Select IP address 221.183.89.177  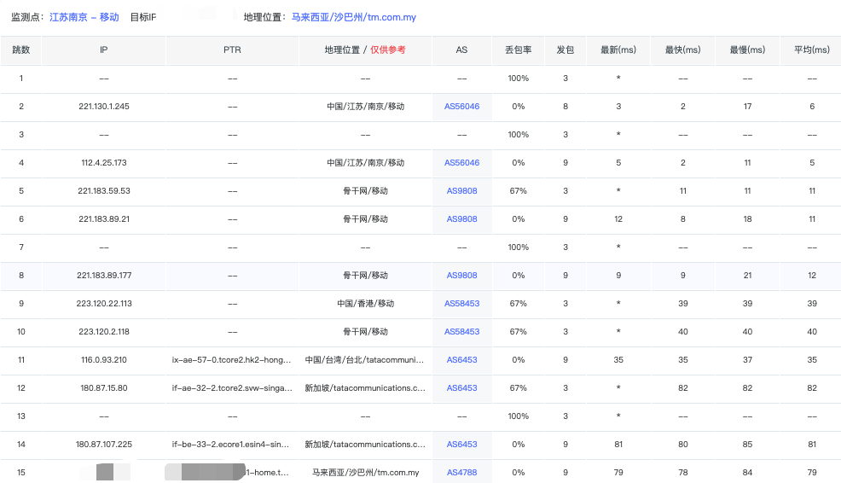pos(104,276)
